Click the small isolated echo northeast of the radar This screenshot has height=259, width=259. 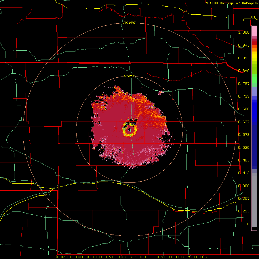click(160, 93)
